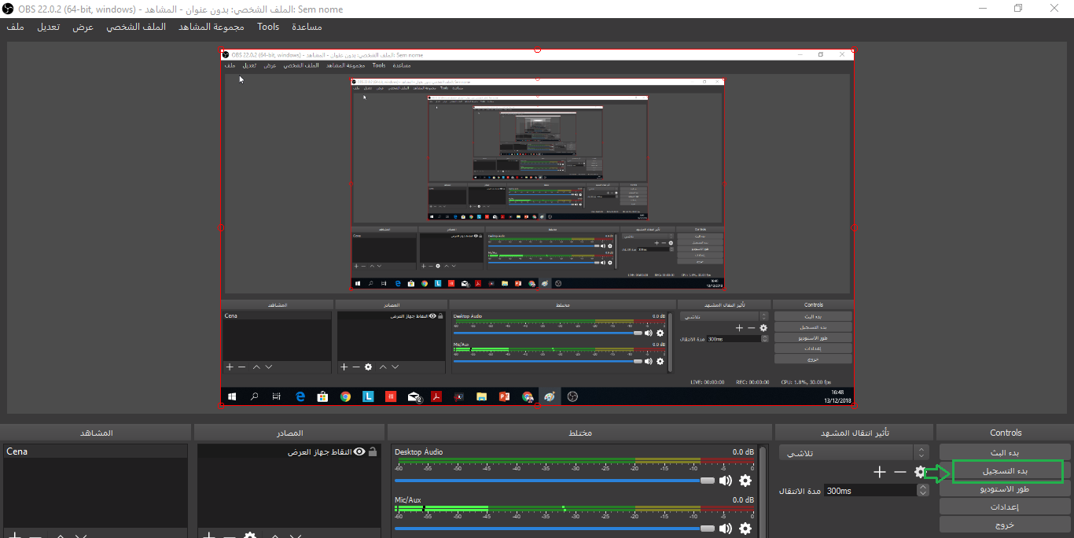Open the مساعدة menu

(307, 27)
